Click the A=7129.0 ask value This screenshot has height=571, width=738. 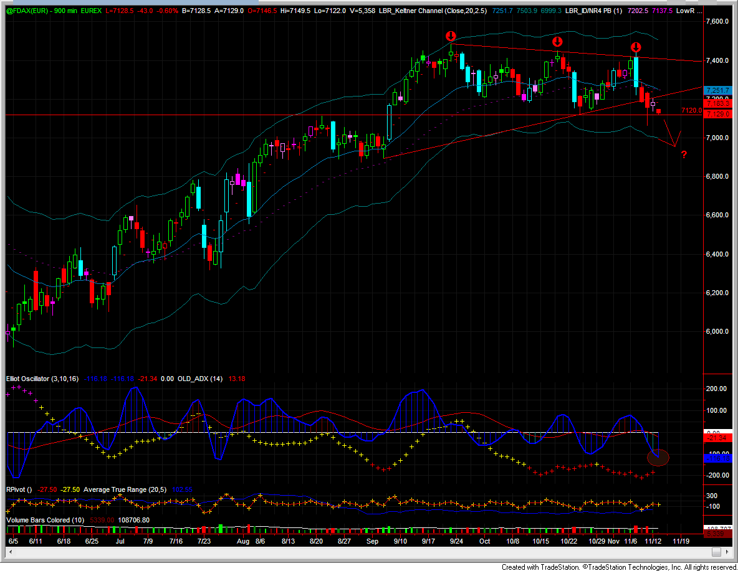tap(229, 11)
